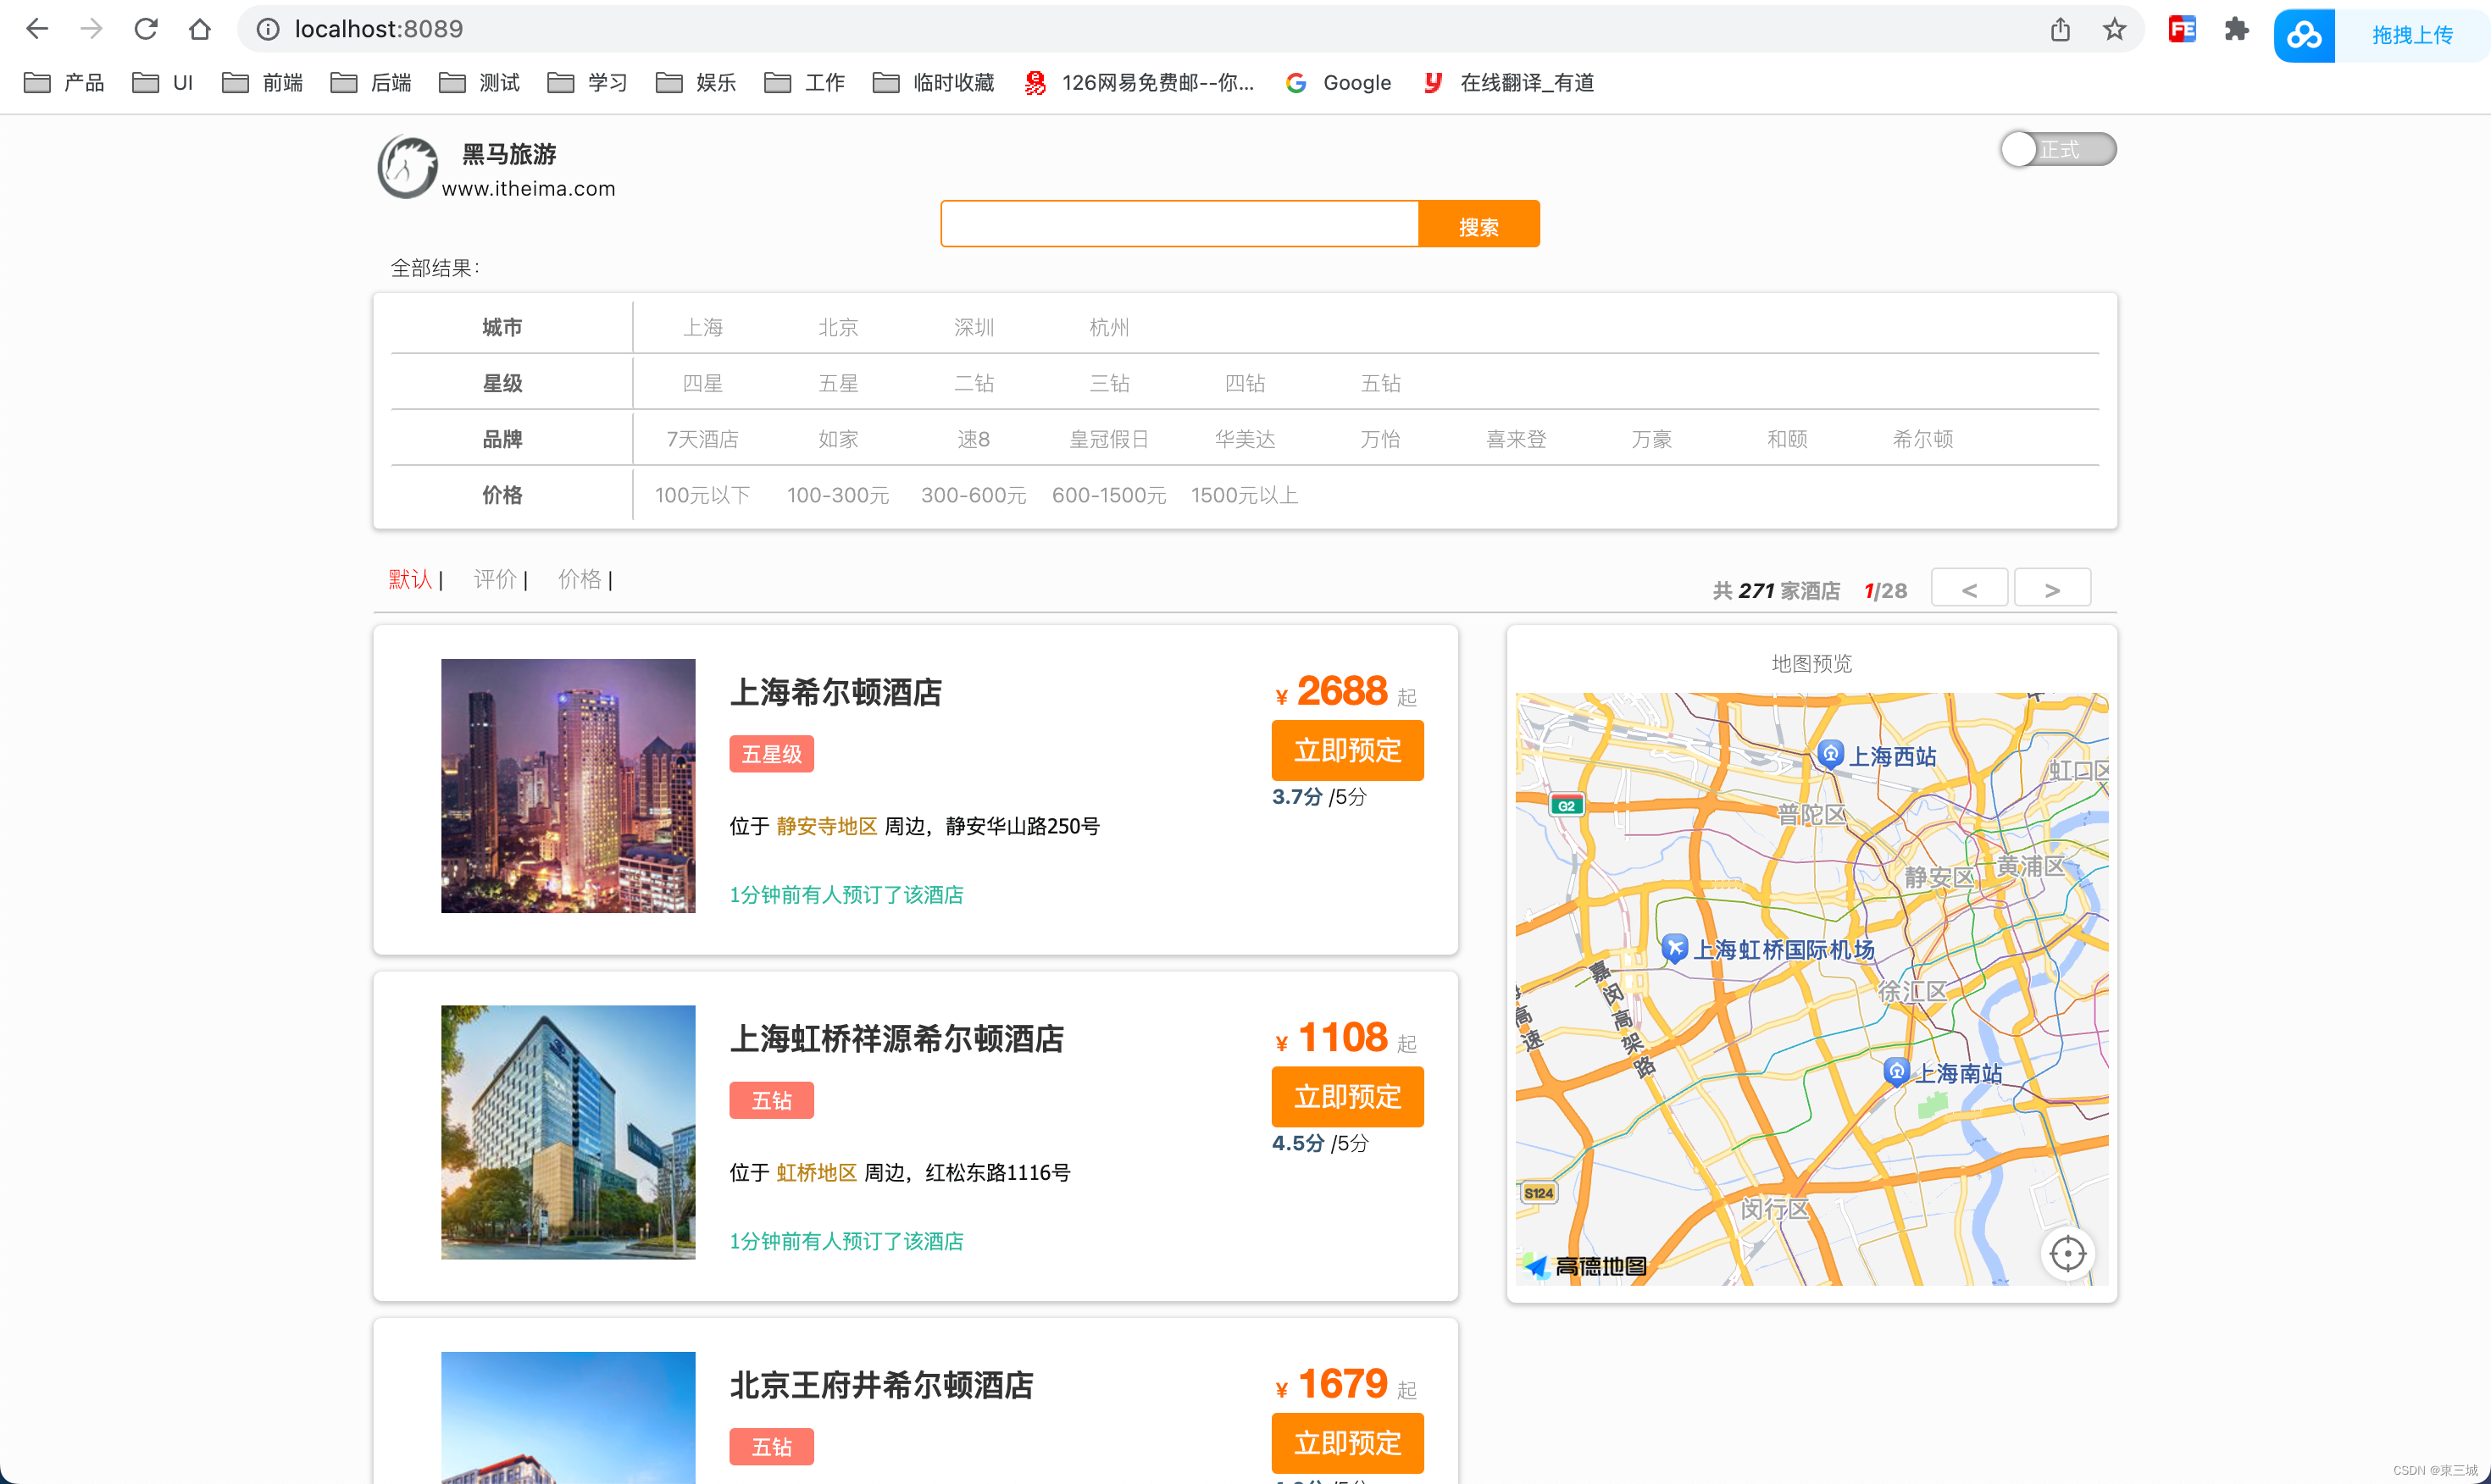Screen dimensions: 2491x1484
Task: Click the blue cloud upload icon
Action: pyautogui.click(x=2304, y=35)
